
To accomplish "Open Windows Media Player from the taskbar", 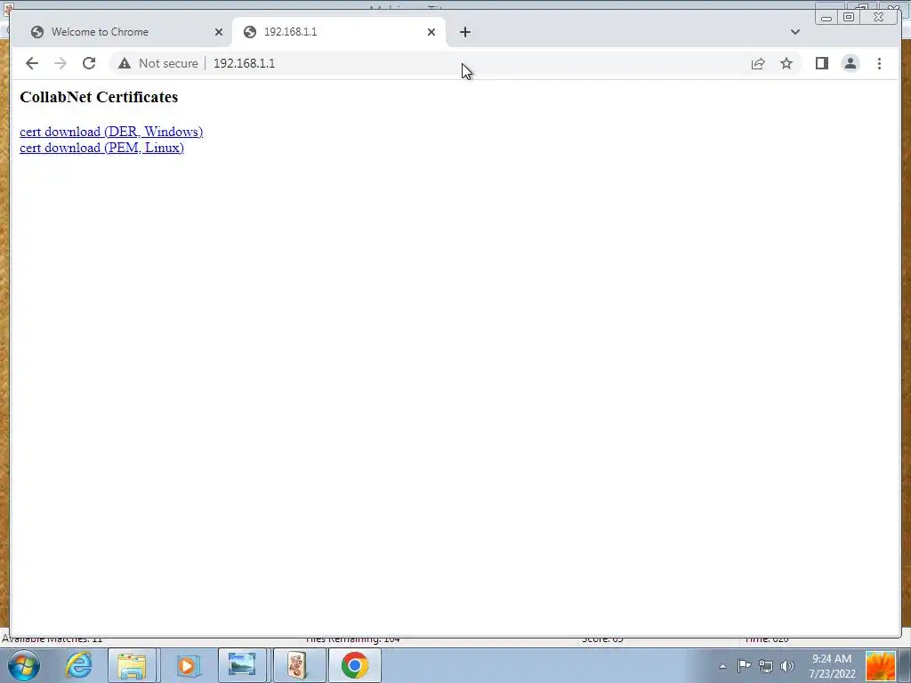I will 187,665.
